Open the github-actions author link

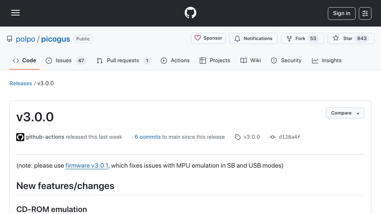point(45,137)
